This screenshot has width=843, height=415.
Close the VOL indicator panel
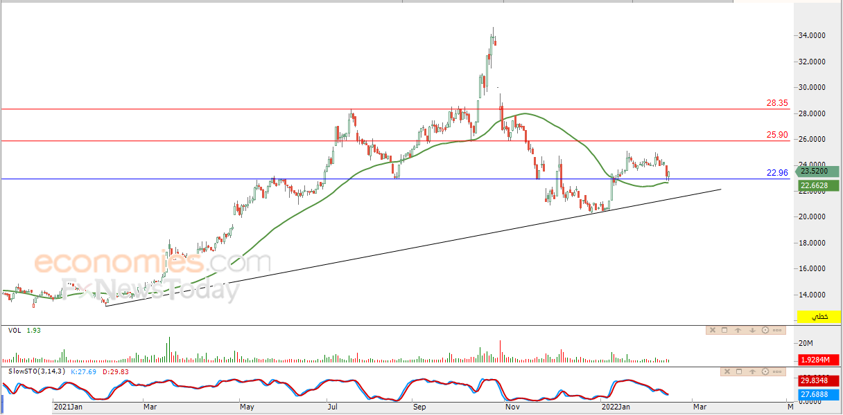point(713,330)
